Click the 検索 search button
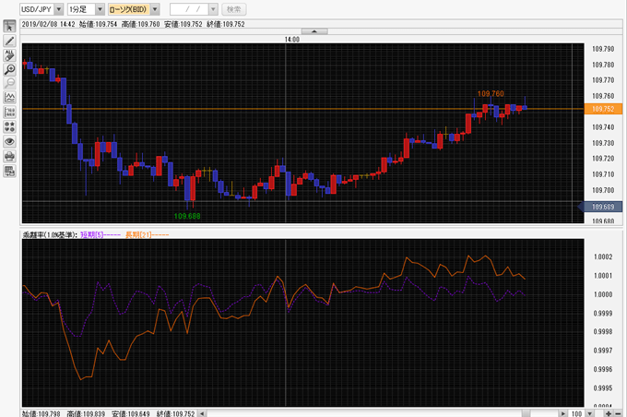Screen dimensions: 627x417 [234, 9]
